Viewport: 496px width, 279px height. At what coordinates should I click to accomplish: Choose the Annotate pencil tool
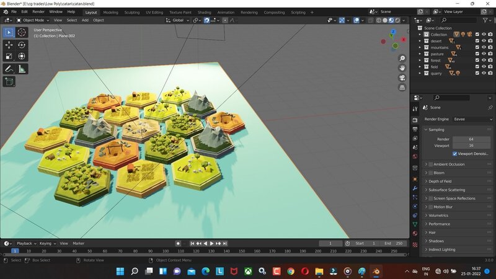pos(9,69)
